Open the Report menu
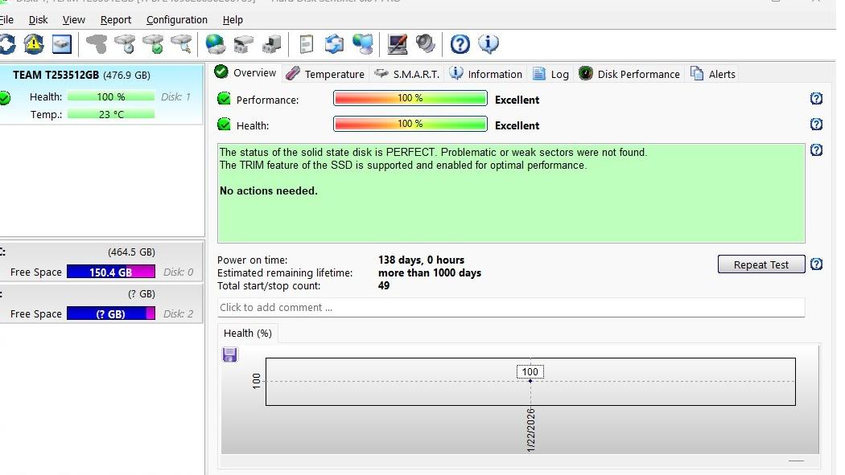Viewport: 845px width, 475px height. click(116, 19)
